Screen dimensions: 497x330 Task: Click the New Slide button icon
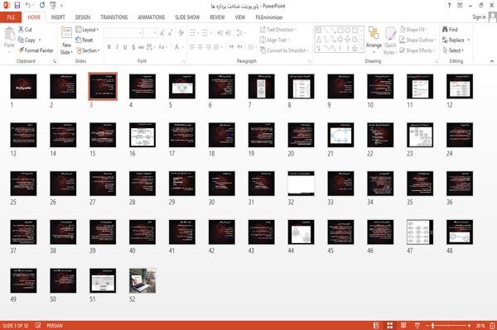pyautogui.click(x=66, y=33)
